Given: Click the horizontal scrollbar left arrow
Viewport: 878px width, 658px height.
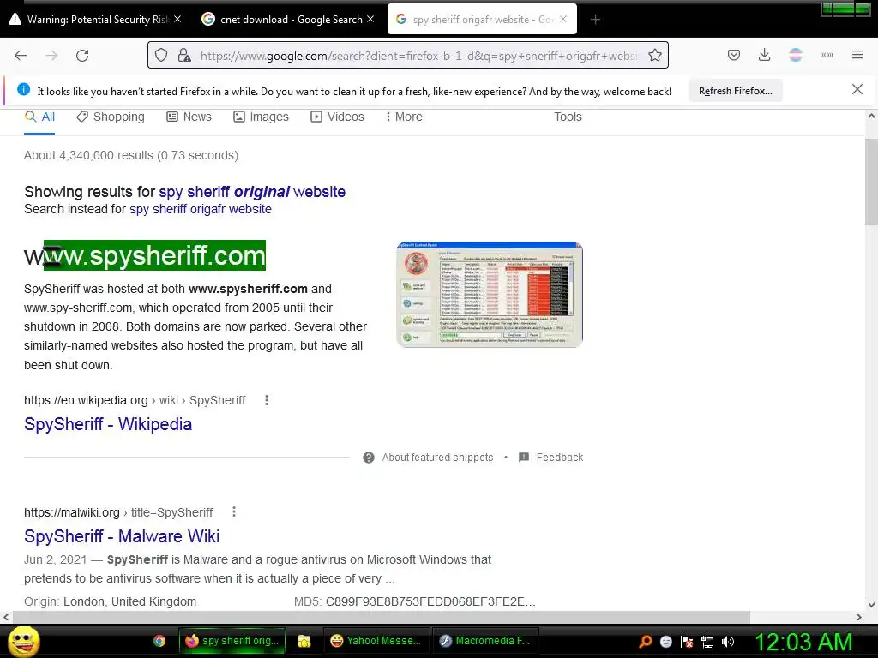Looking at the screenshot, I should tap(6, 617).
